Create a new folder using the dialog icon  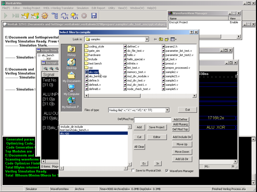coord(167,39)
